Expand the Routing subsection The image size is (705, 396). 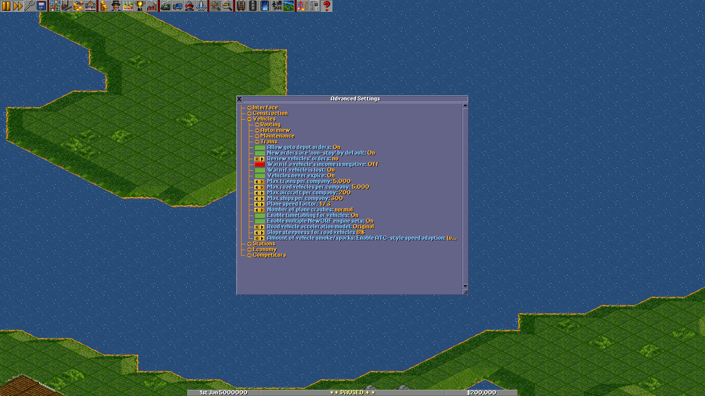coord(257,125)
